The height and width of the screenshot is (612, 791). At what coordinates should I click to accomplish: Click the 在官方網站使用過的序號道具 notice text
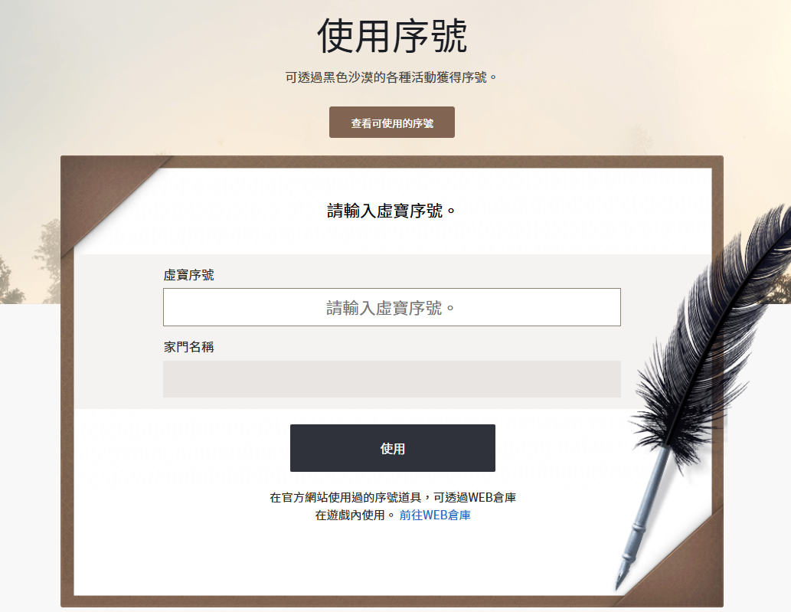coord(345,497)
